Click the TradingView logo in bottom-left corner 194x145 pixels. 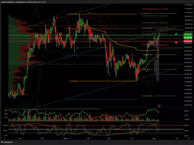click(x=7, y=142)
